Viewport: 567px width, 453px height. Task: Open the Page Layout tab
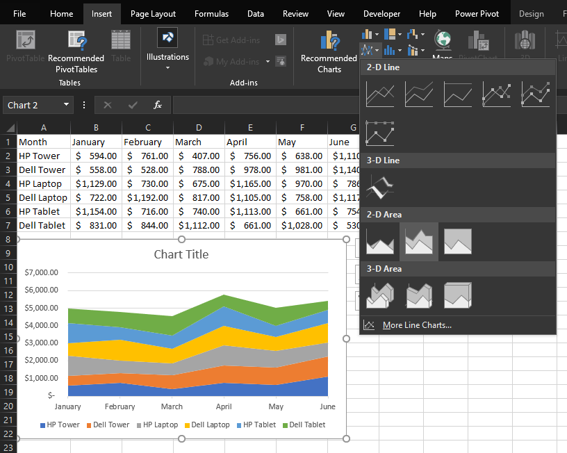point(153,14)
